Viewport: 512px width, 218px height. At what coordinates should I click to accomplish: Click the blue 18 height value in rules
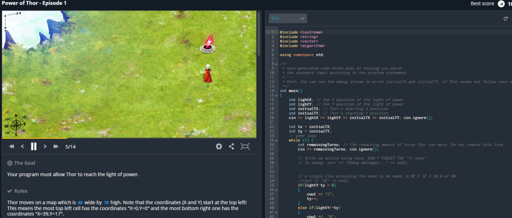tap(106, 202)
